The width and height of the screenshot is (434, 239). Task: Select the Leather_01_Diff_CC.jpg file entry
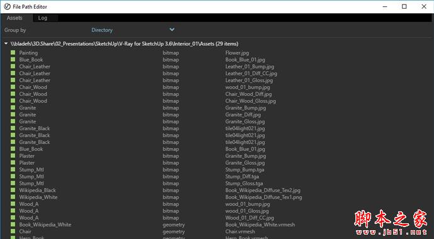coord(251,74)
